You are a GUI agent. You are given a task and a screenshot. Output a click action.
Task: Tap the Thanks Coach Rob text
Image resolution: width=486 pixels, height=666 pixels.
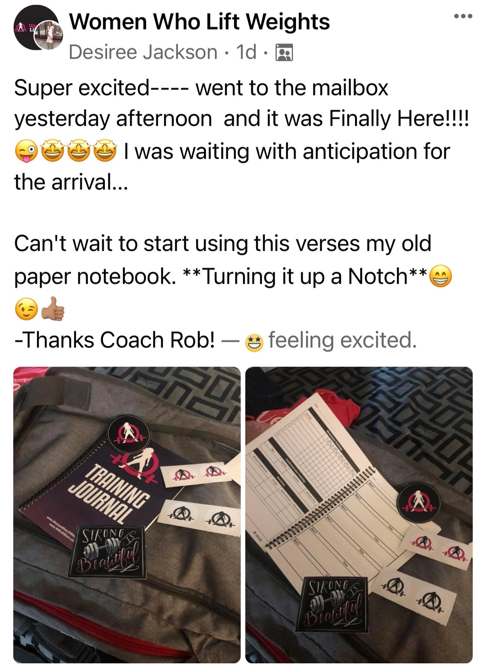pyautogui.click(x=114, y=340)
